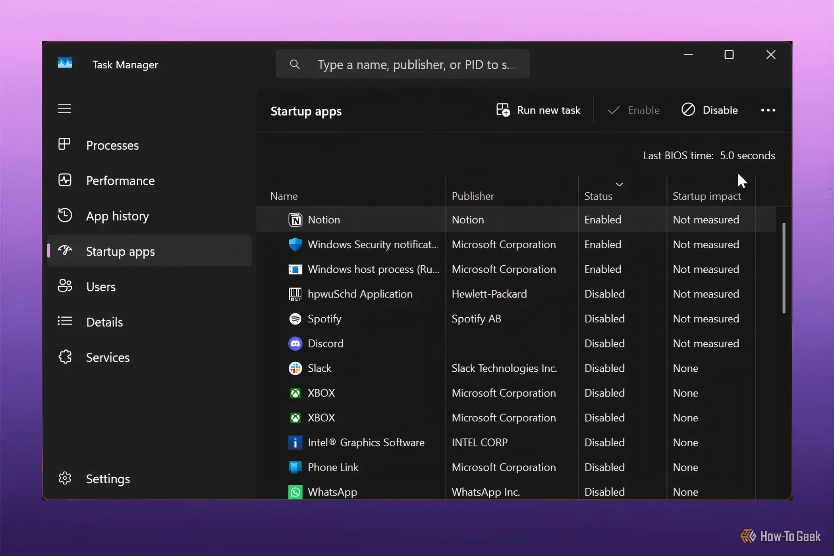Sort by Name column header
The image size is (834, 556).
pos(284,196)
